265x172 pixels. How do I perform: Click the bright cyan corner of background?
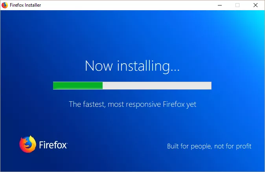(x=258, y=18)
